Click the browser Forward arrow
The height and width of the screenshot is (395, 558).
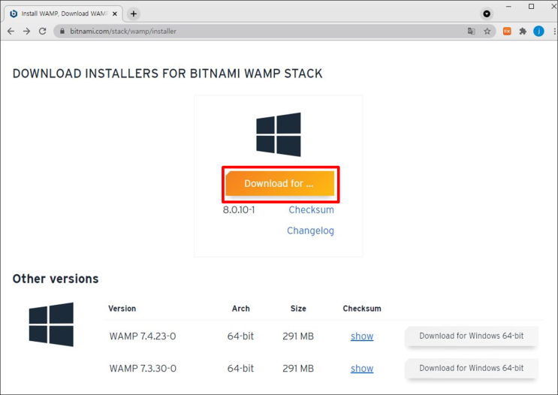(27, 32)
